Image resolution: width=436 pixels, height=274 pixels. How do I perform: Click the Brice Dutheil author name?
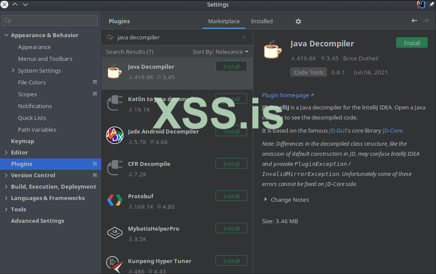tap(360, 58)
